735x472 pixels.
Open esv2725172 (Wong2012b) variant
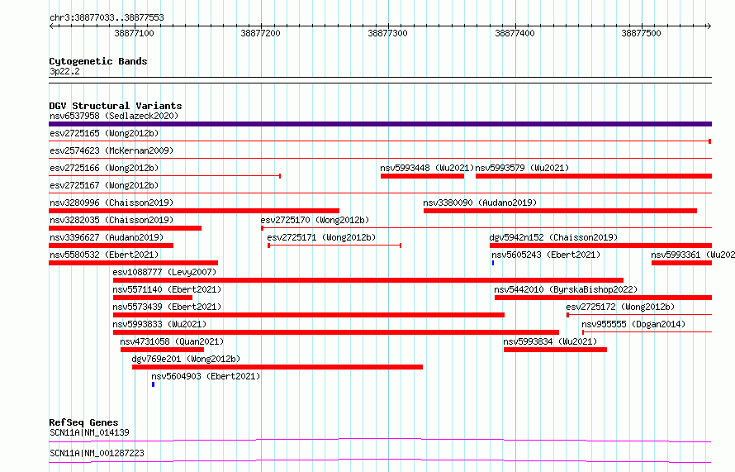pos(620,307)
